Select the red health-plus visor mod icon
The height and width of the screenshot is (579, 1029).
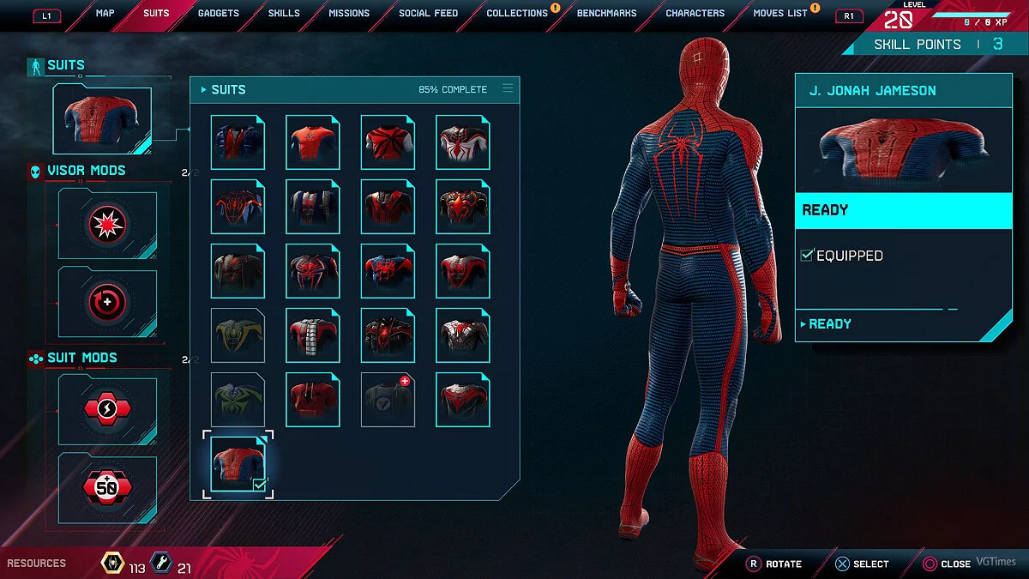pos(108,302)
